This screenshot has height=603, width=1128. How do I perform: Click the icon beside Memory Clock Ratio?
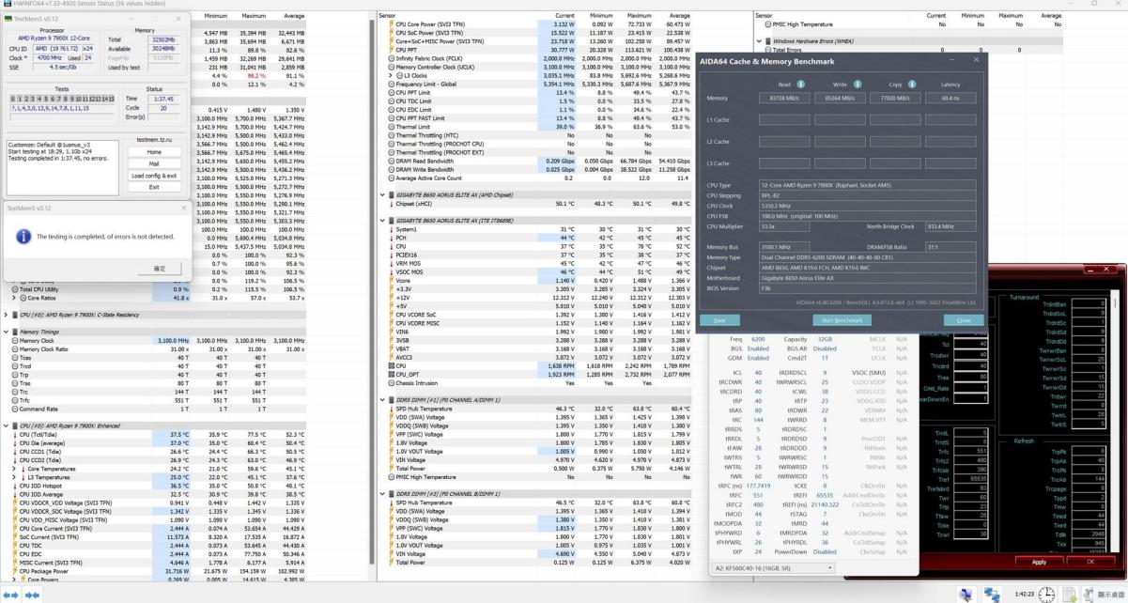pos(14,348)
